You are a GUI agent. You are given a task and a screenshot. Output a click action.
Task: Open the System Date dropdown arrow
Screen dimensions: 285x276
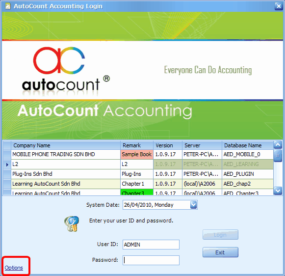(194, 205)
